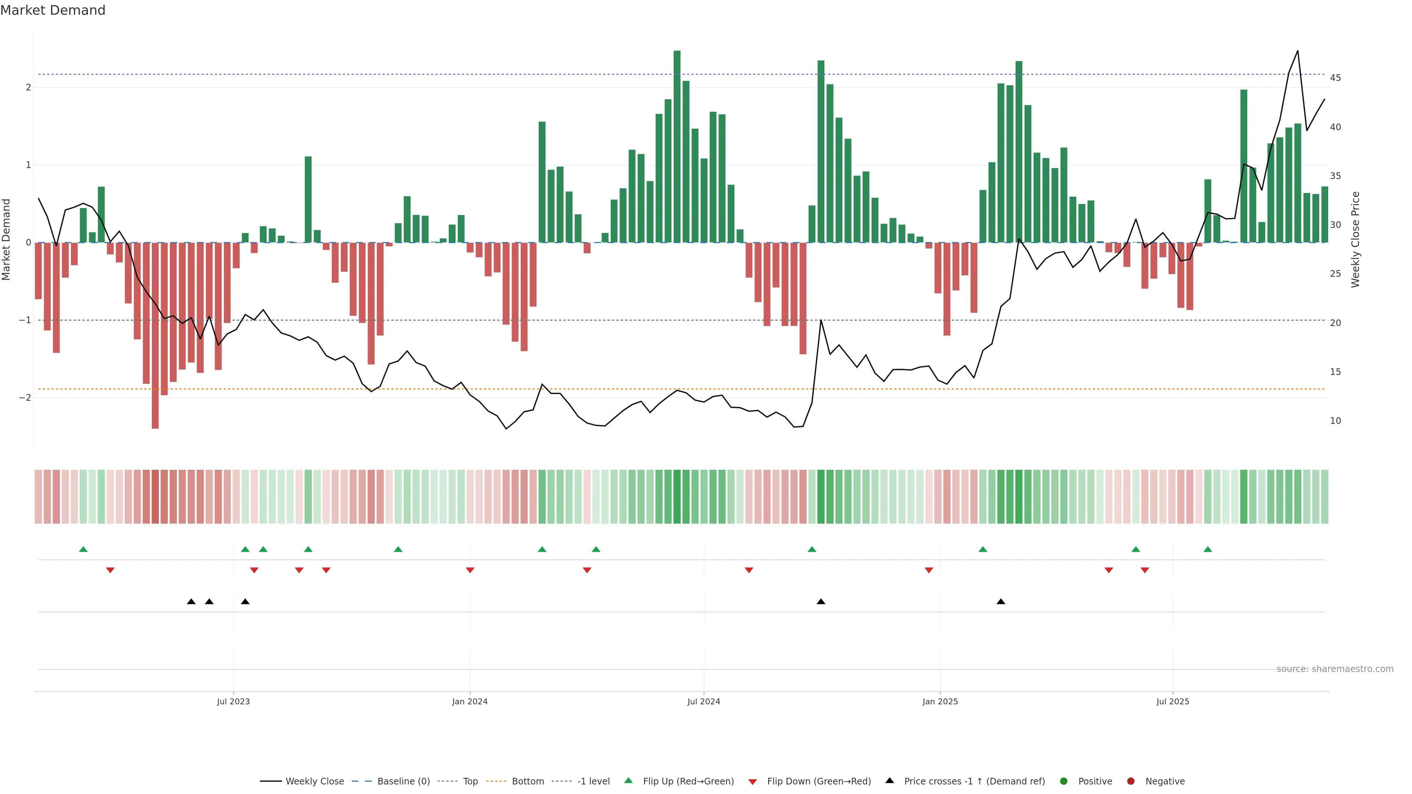1412x794 pixels.
Task: Hide the -1 level line via legend
Action: point(593,781)
